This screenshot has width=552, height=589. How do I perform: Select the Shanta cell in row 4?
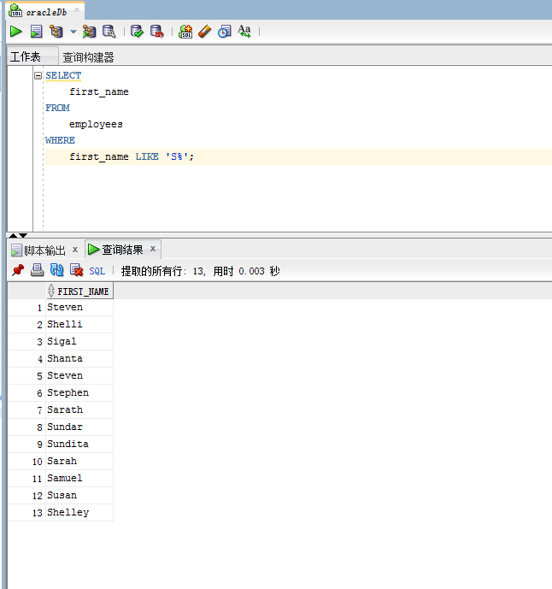tap(79, 358)
